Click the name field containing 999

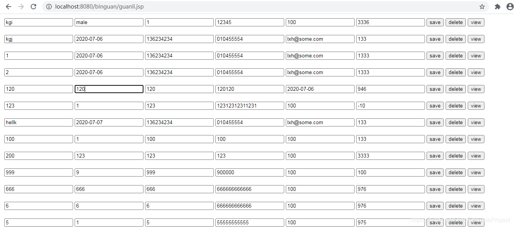[x=38, y=173]
